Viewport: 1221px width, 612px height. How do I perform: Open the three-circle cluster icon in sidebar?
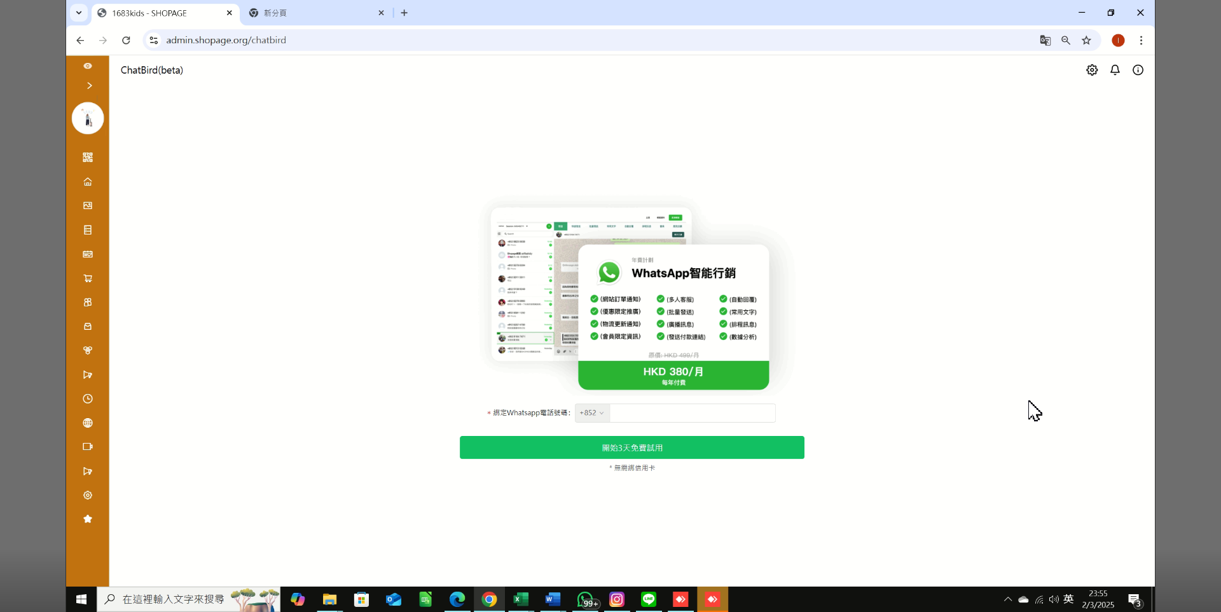point(88,351)
